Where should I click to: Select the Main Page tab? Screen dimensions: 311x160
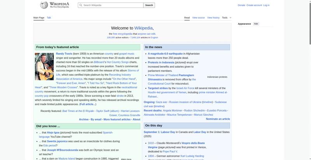tap(39, 17)
